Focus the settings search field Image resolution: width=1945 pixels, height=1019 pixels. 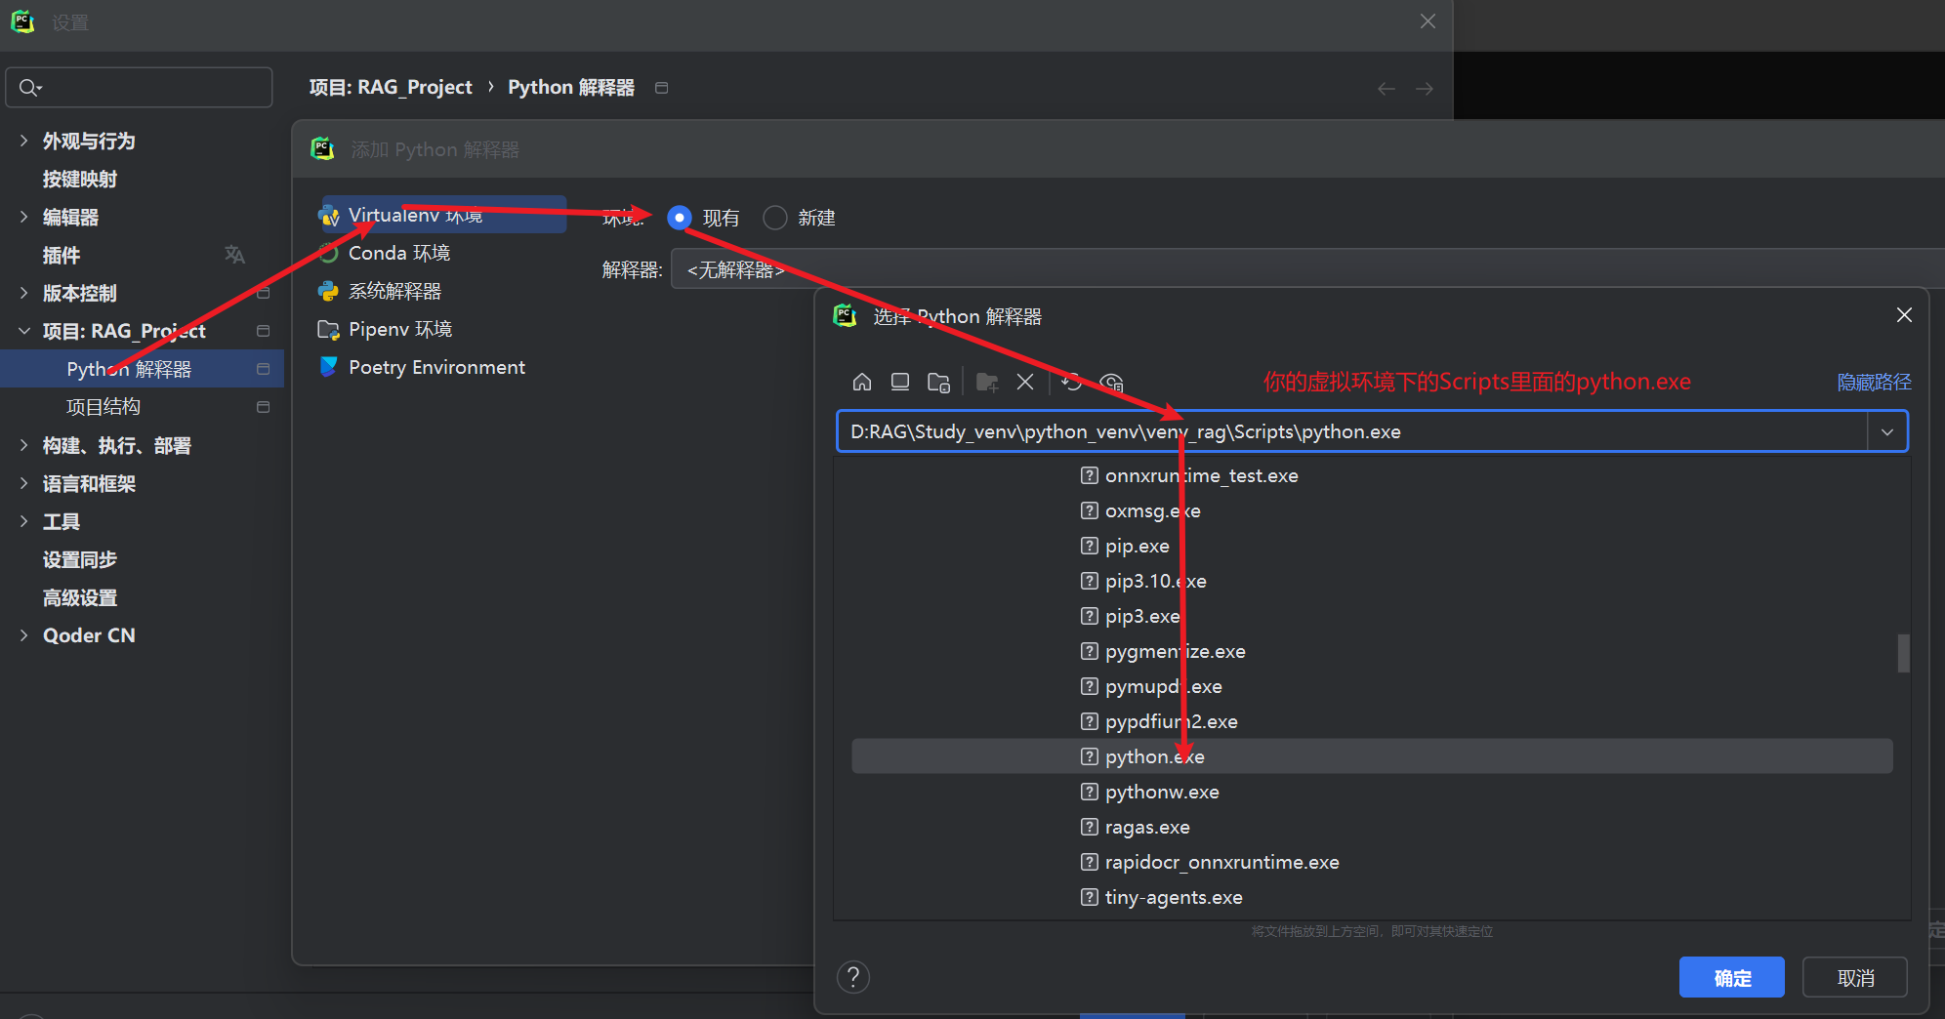[x=139, y=87]
